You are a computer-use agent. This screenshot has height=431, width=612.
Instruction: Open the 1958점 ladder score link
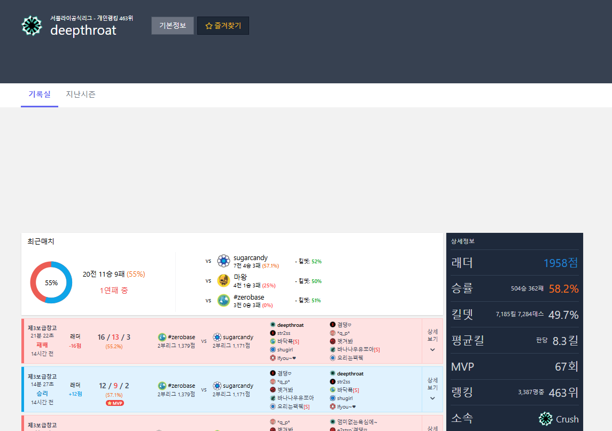pyautogui.click(x=560, y=263)
